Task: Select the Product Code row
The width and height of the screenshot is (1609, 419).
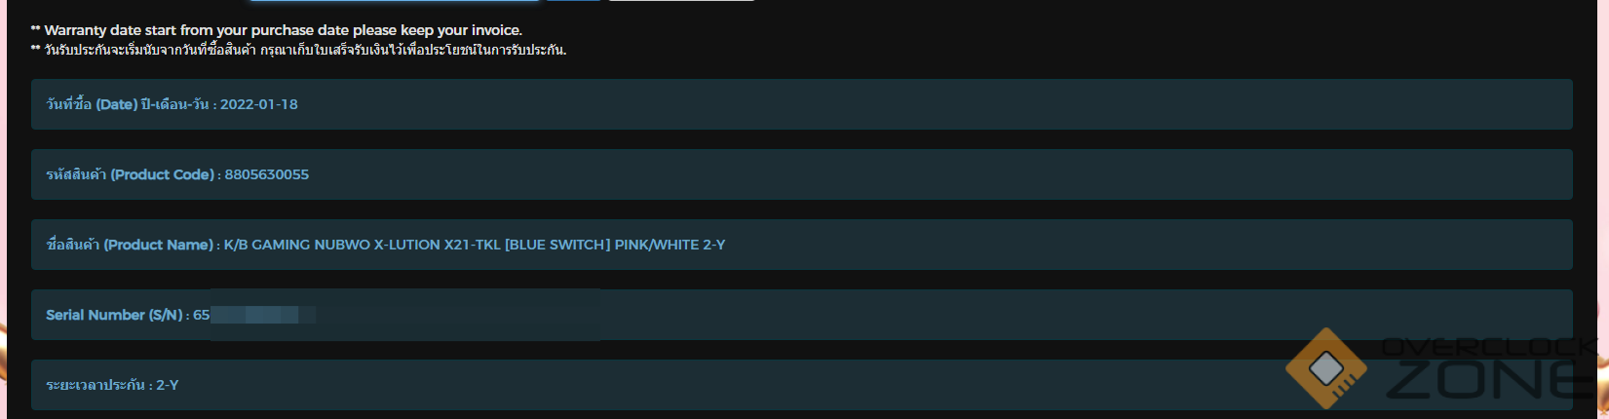Action: click(x=877, y=174)
